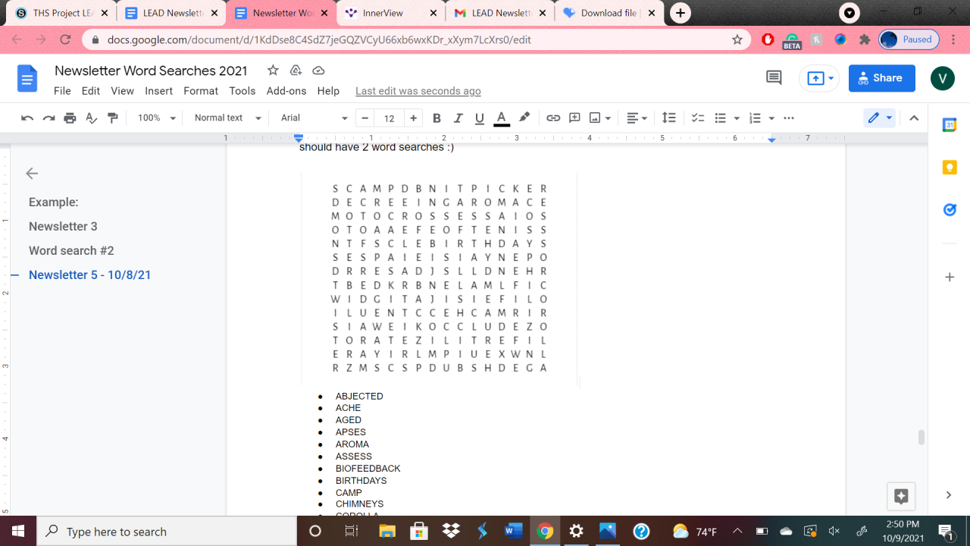Open the More toolbar options
The image size is (970, 546).
click(789, 118)
